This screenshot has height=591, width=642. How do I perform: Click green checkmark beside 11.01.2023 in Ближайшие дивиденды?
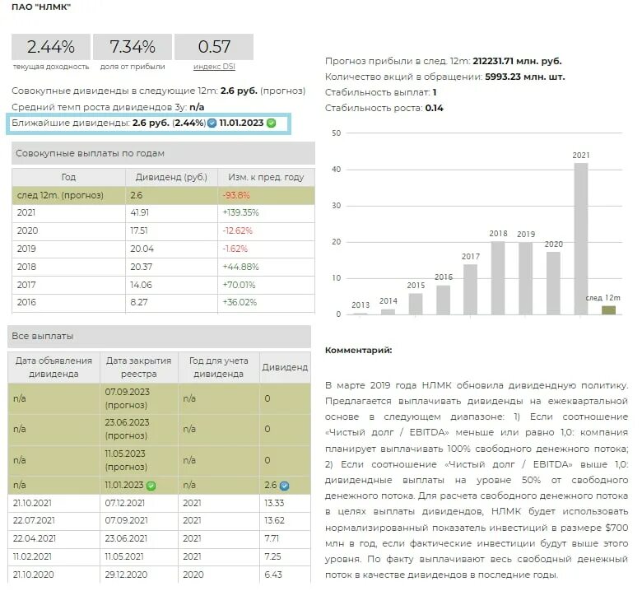tap(271, 123)
